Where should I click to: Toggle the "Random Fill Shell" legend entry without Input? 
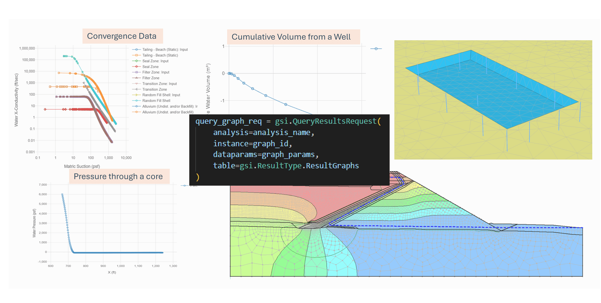point(151,101)
